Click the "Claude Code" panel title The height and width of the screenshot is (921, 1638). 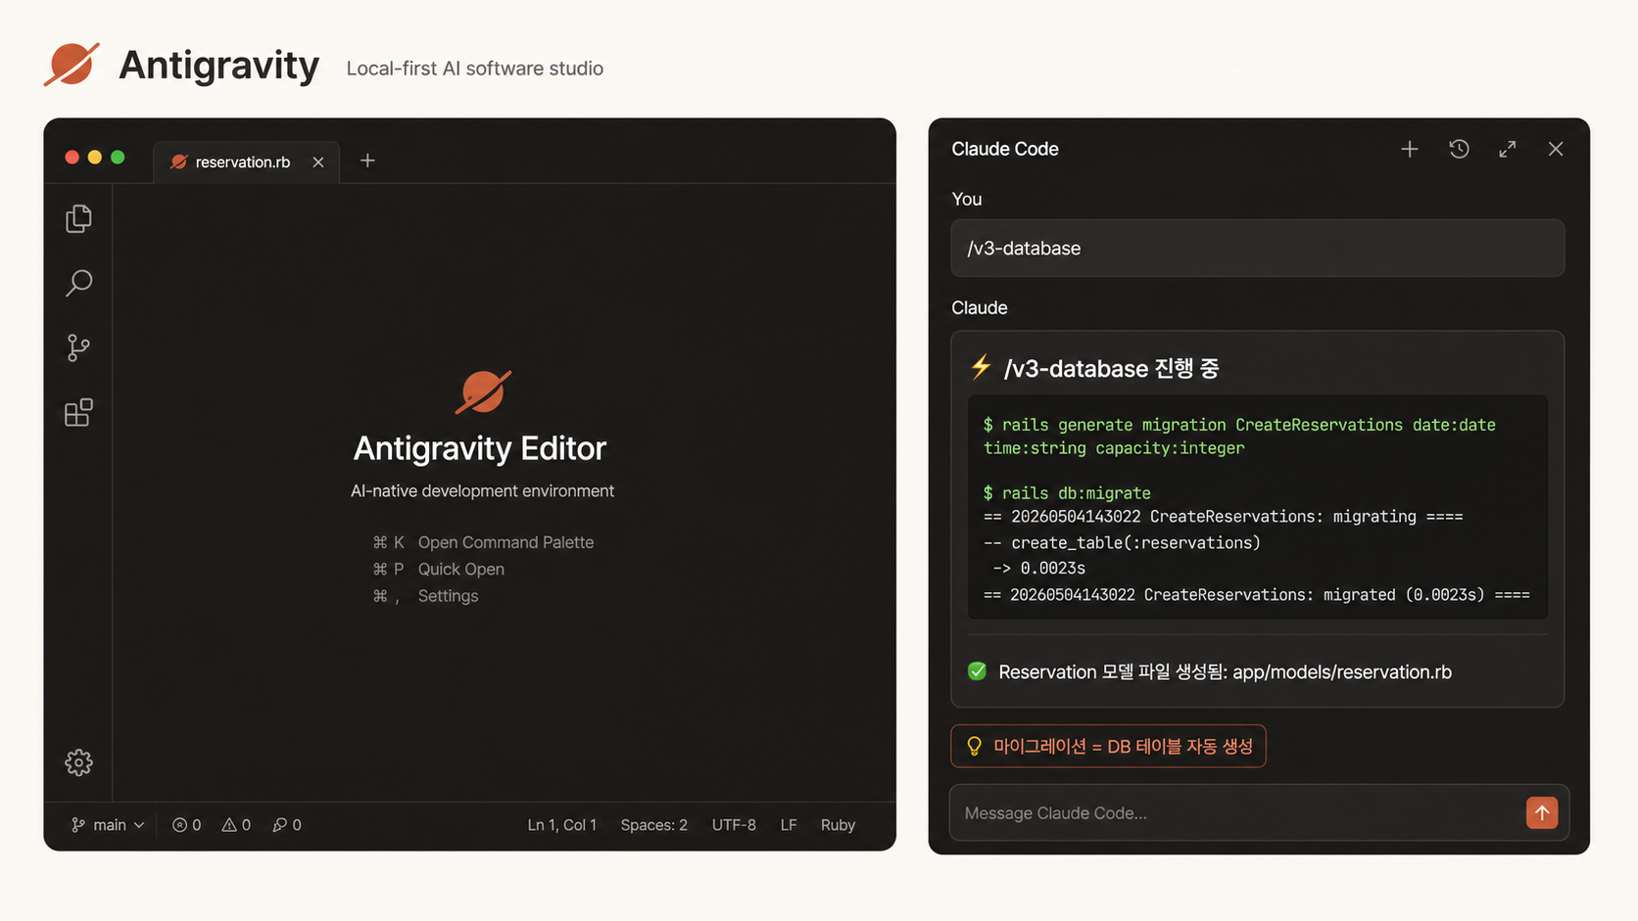pyautogui.click(x=1005, y=149)
